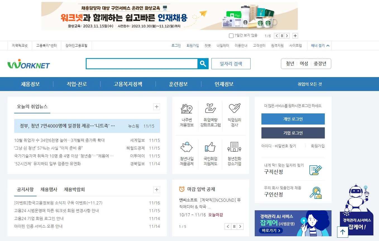
Task: Show previous top banner slide
Action: pyautogui.click(x=276, y=36)
